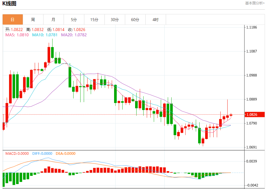Click the latest rightmost red candlestick
The height and width of the screenshot is (189, 267).
231,115
